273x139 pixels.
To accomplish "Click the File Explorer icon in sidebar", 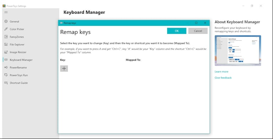I will tap(6, 44).
